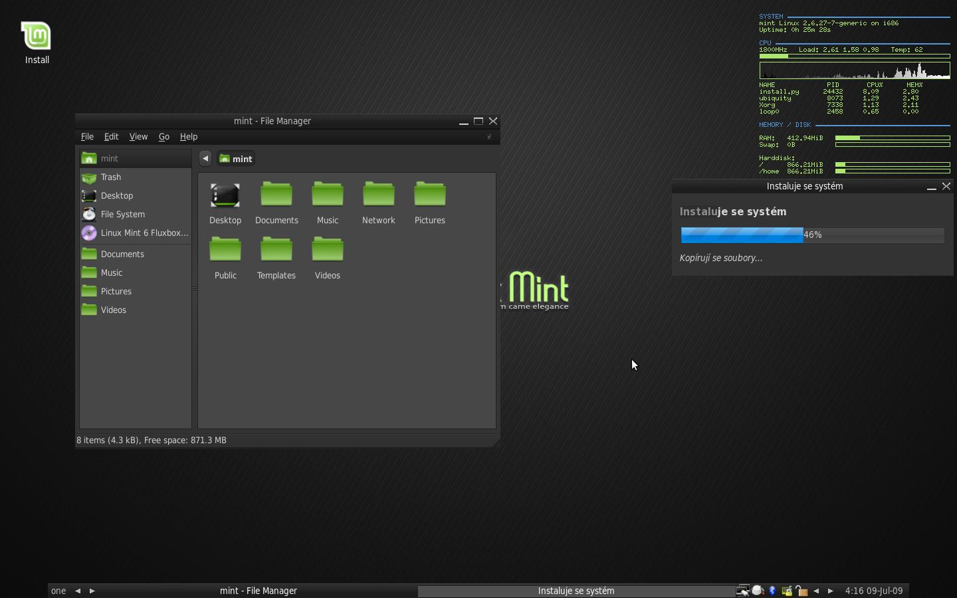Select Documents bookmark in the sidebar
Viewport: 957px width, 598px height.
point(136,254)
